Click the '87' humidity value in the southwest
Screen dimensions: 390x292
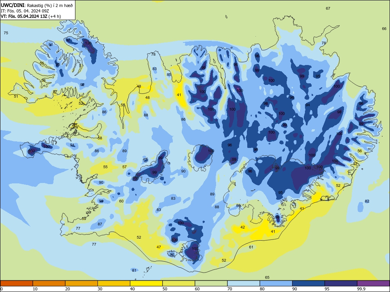[100, 224]
